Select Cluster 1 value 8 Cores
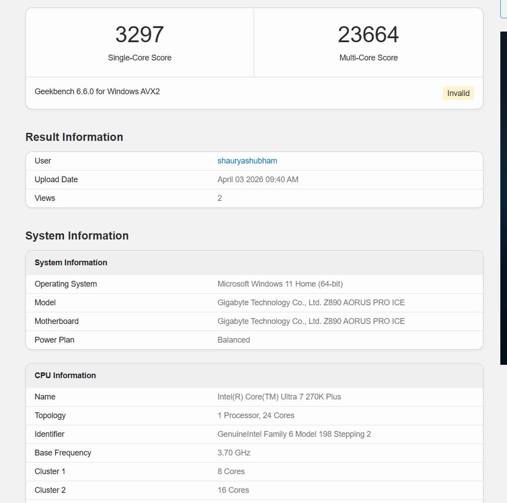 click(231, 471)
